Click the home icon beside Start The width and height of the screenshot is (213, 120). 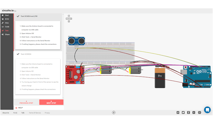click(x=3, y=15)
